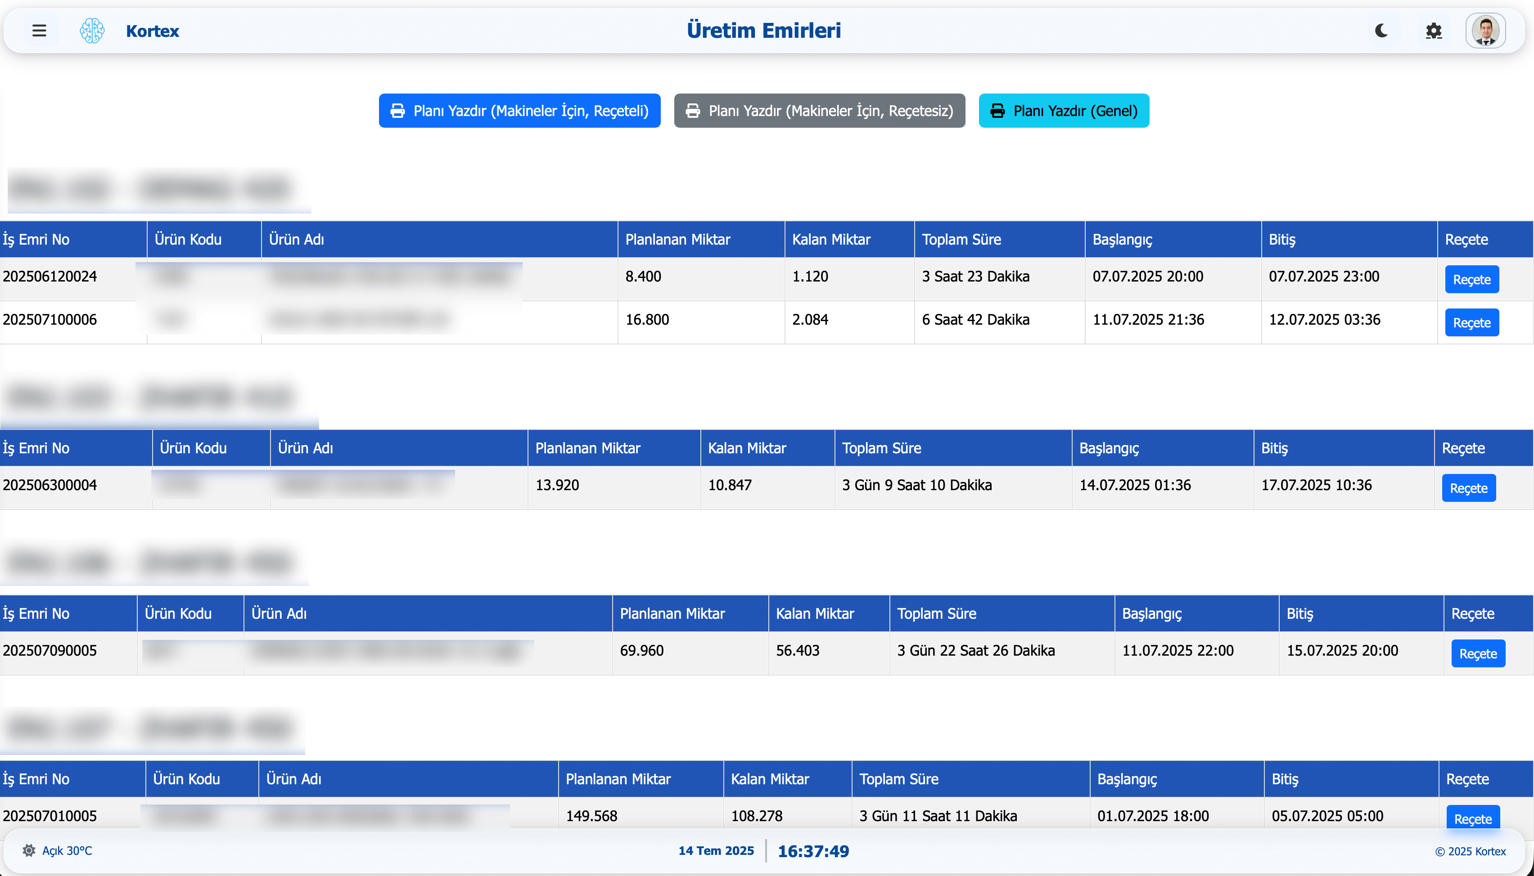Open Reçete for work order 202507100006
The width and height of the screenshot is (1534, 876).
1471,323
